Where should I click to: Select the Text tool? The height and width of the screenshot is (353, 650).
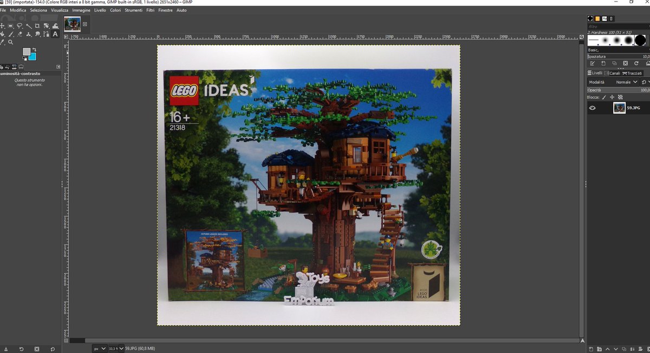55,34
